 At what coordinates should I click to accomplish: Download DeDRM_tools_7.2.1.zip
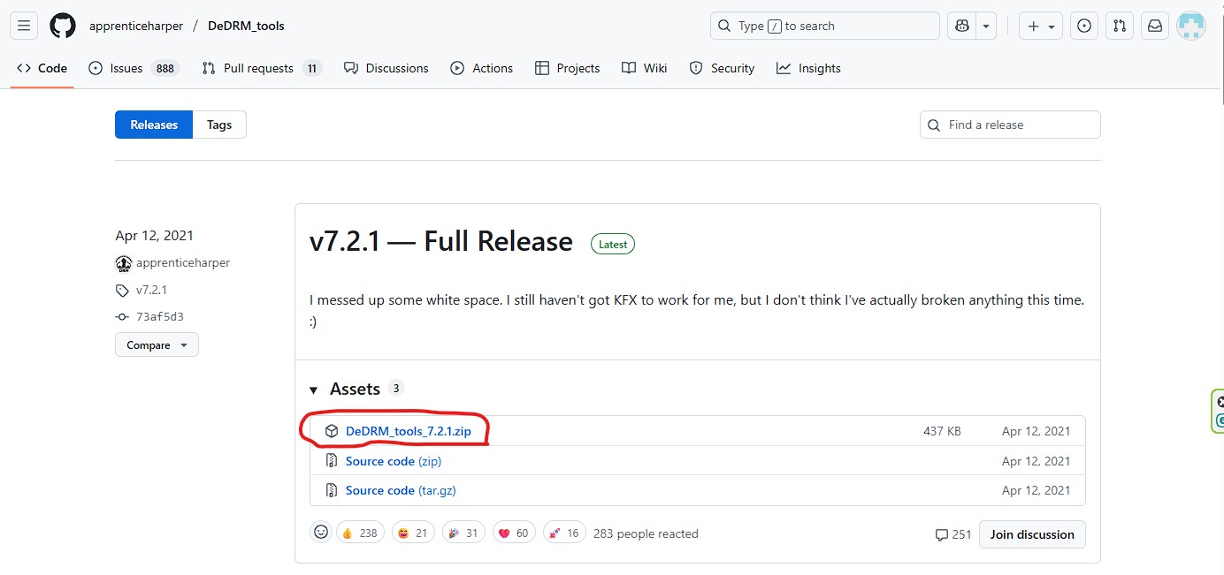click(408, 431)
